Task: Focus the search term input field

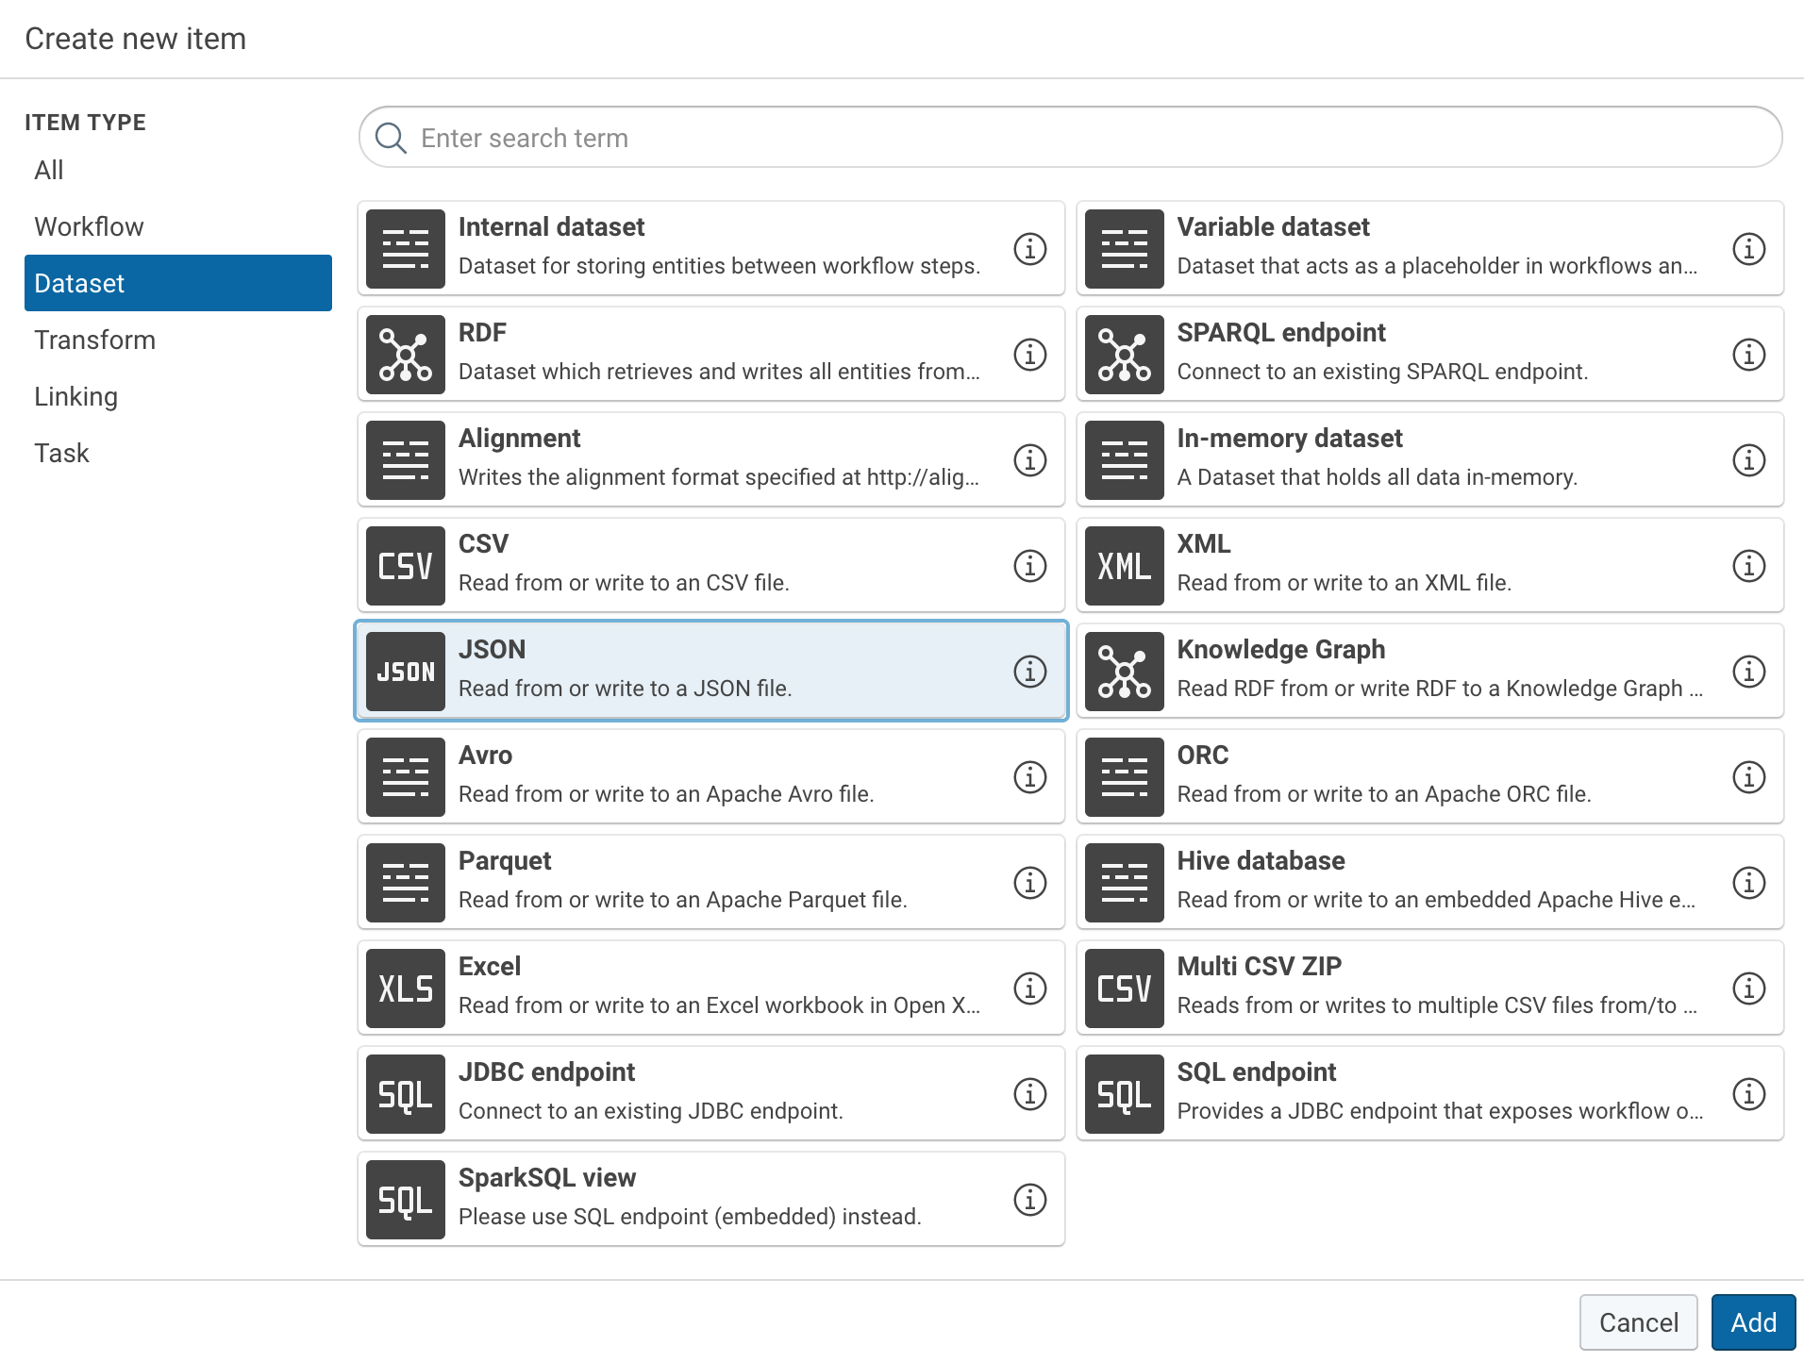Action: click(x=1085, y=138)
